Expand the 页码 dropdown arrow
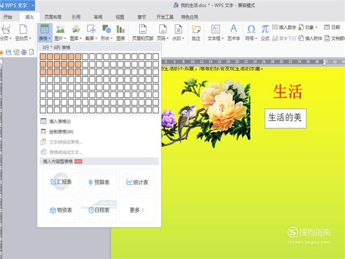Viewport: 345px width, 259px height. (168, 39)
